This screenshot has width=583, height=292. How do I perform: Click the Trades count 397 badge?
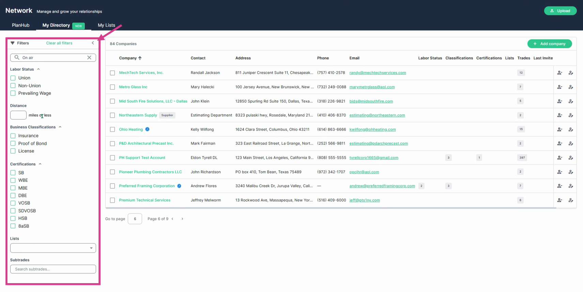(x=522, y=158)
